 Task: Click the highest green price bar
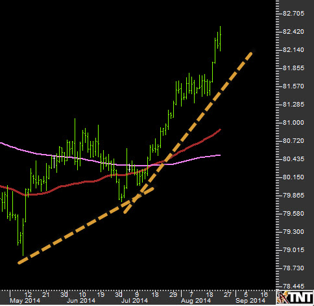[220, 38]
